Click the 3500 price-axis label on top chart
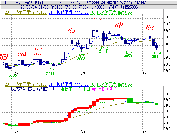The width and height of the screenshot is (177, 135). 167,17
